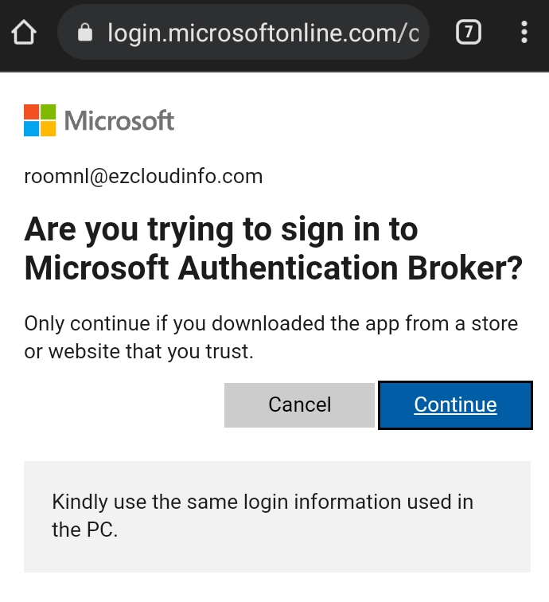The image size is (549, 602).
Task: Click the blue square of the Microsoft logo
Action: pos(32,129)
